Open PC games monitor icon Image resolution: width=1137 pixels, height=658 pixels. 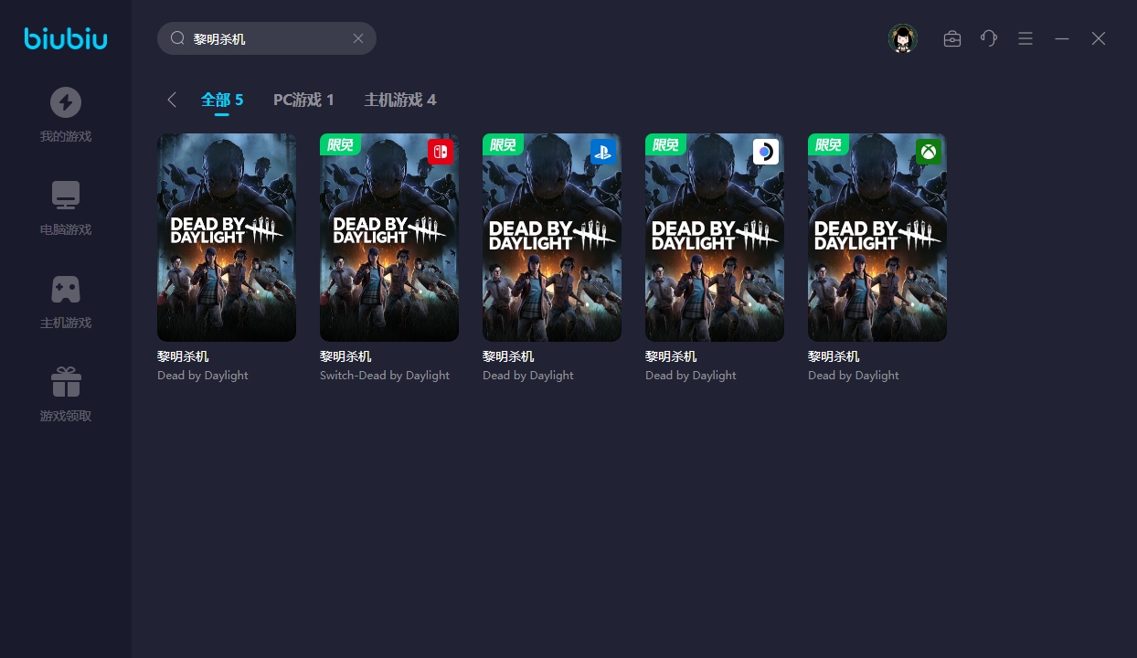[66, 196]
